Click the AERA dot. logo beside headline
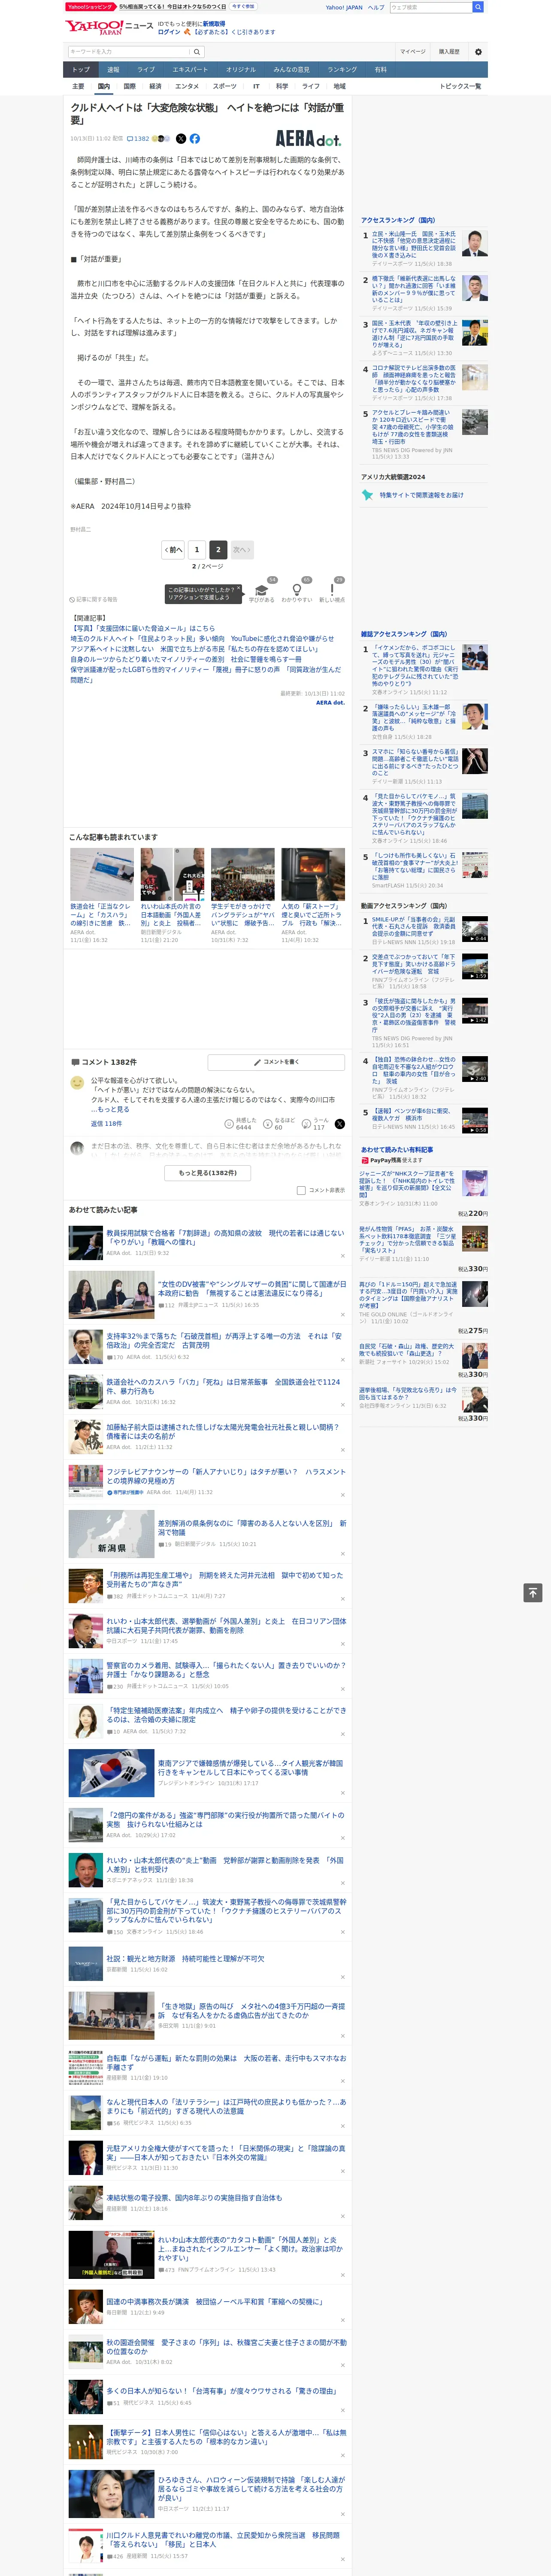 308,139
